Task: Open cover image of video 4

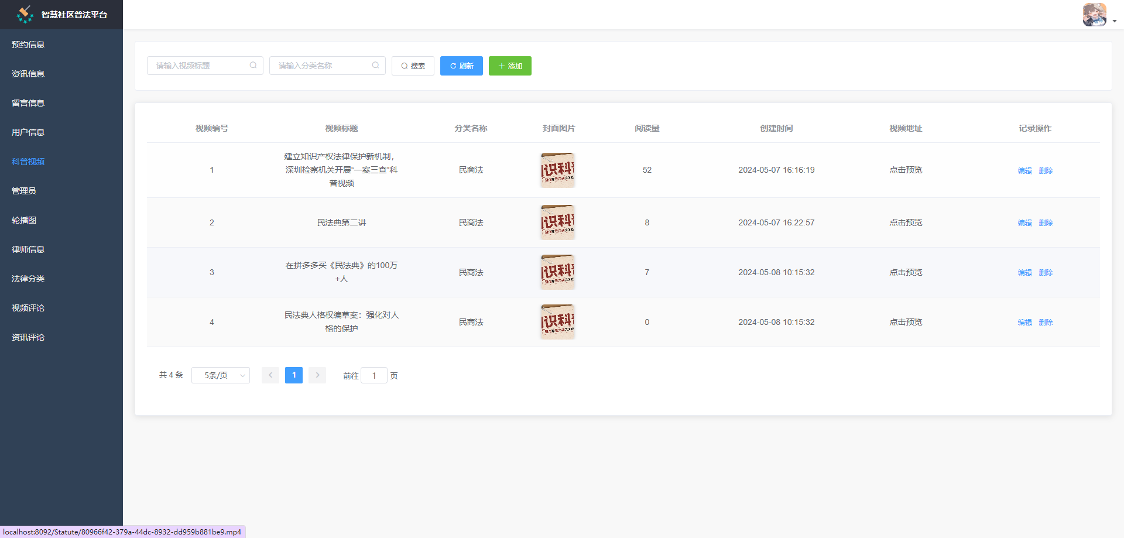Action: [557, 322]
